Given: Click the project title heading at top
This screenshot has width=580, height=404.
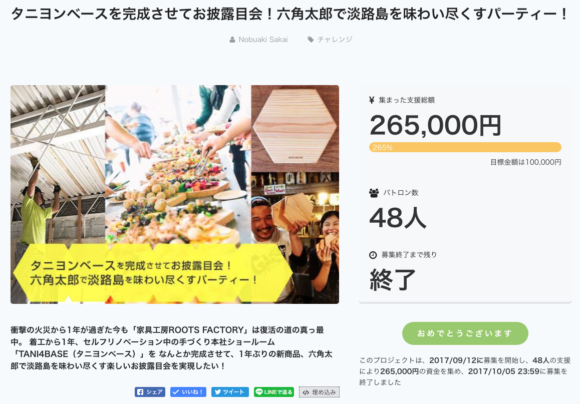Looking at the screenshot, I should tap(289, 15).
